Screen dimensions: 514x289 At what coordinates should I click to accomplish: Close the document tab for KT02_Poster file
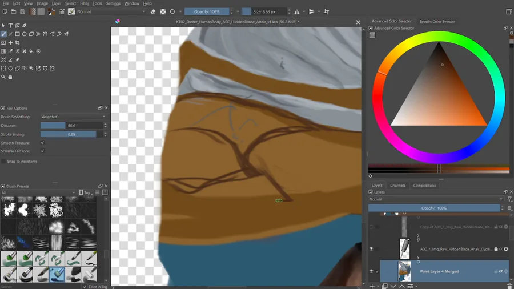358,22
